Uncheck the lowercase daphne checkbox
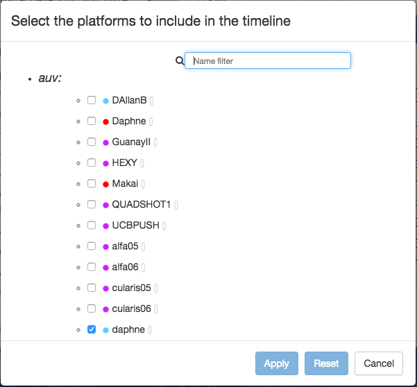The image size is (417, 387). pyautogui.click(x=92, y=329)
